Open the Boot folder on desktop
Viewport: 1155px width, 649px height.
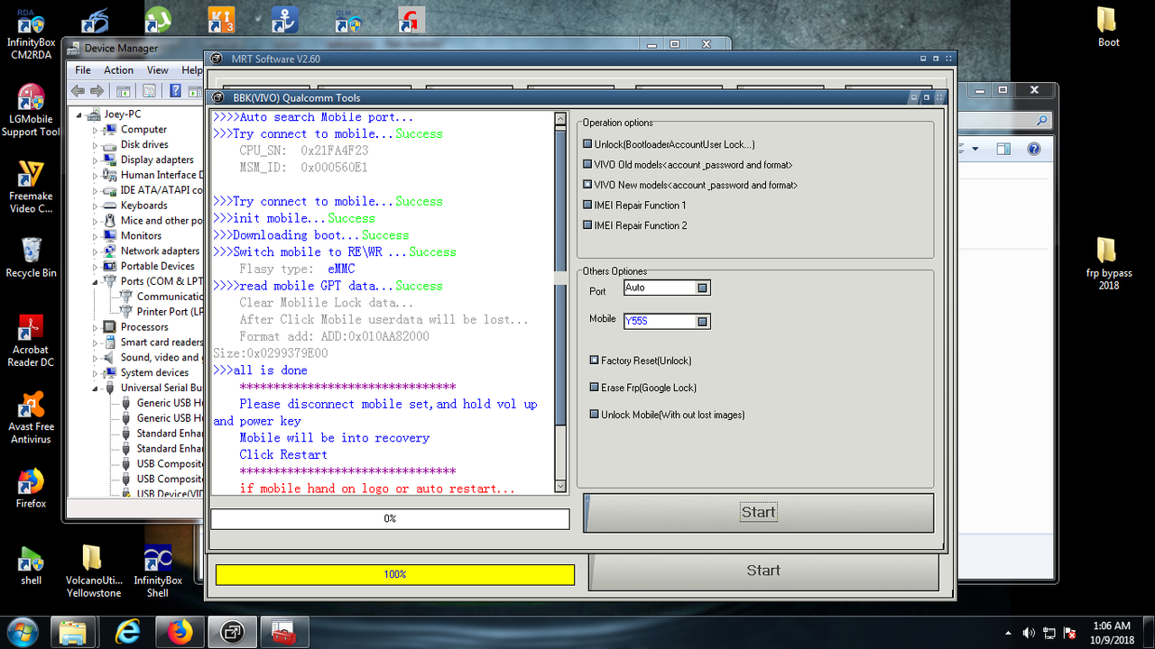click(x=1108, y=27)
